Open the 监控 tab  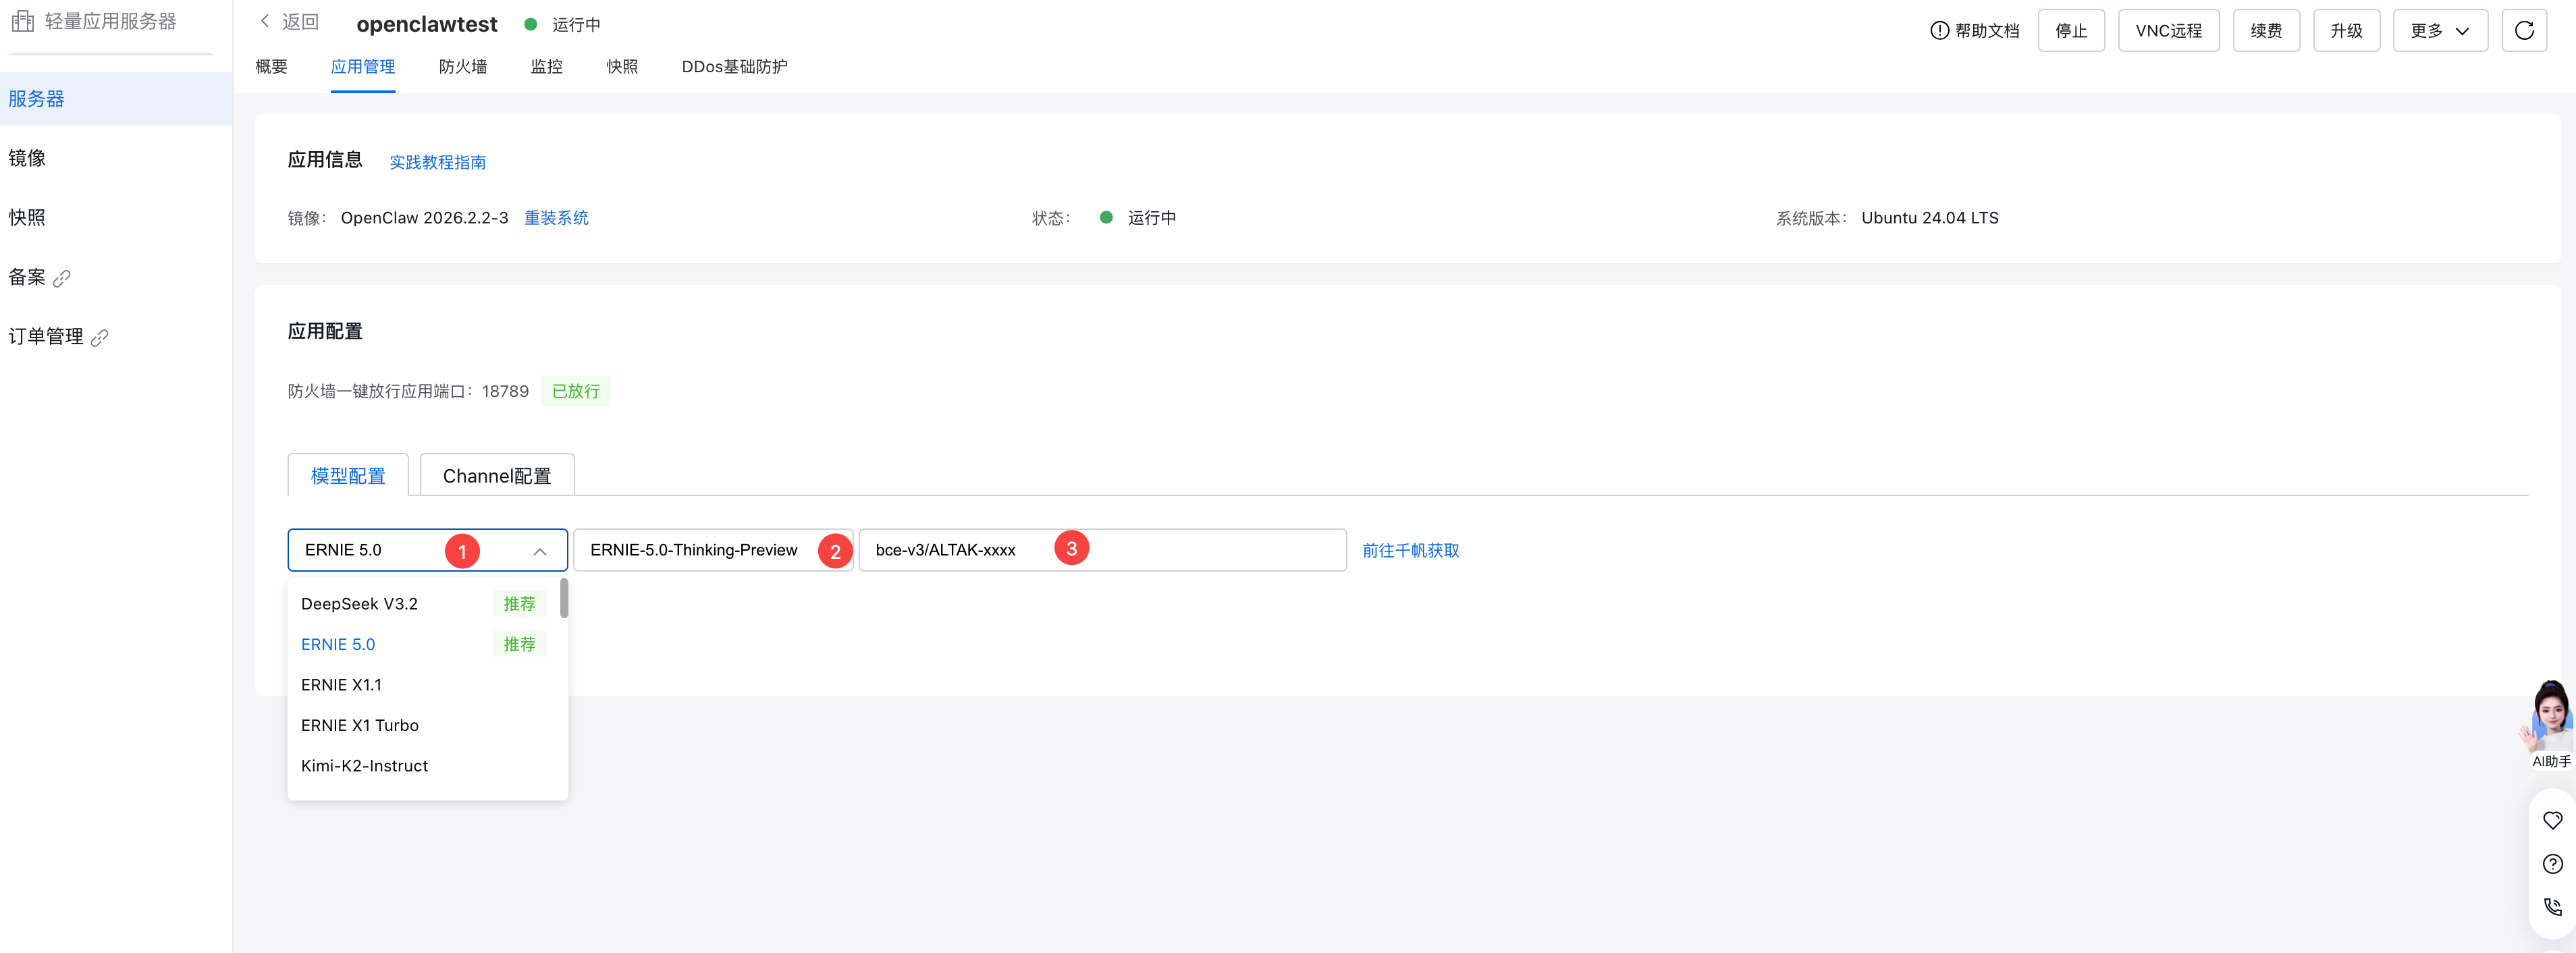tap(546, 67)
